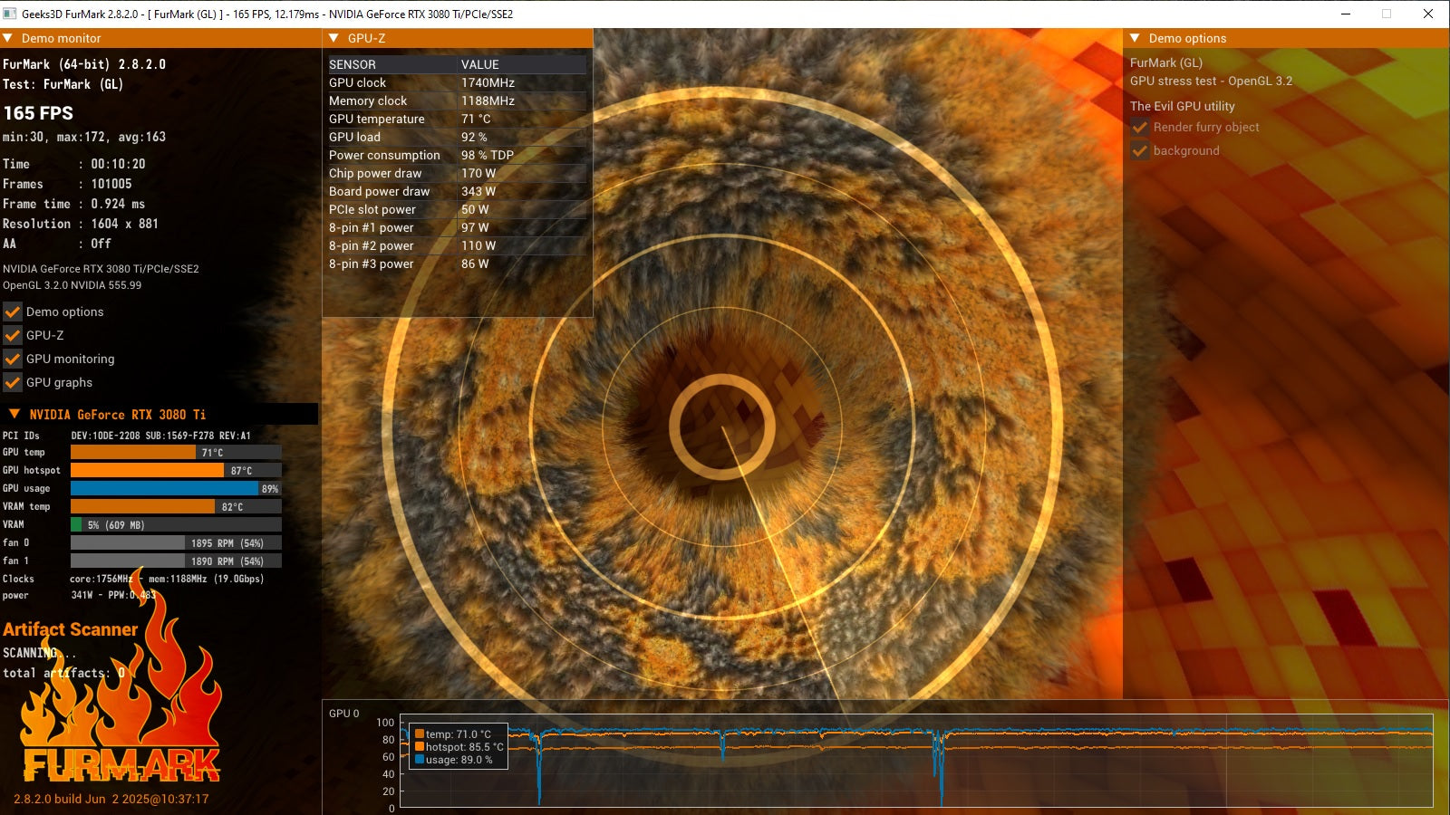Click the VRAM 5% (609 MB) bar
The image size is (1450, 815).
pyautogui.click(x=176, y=524)
